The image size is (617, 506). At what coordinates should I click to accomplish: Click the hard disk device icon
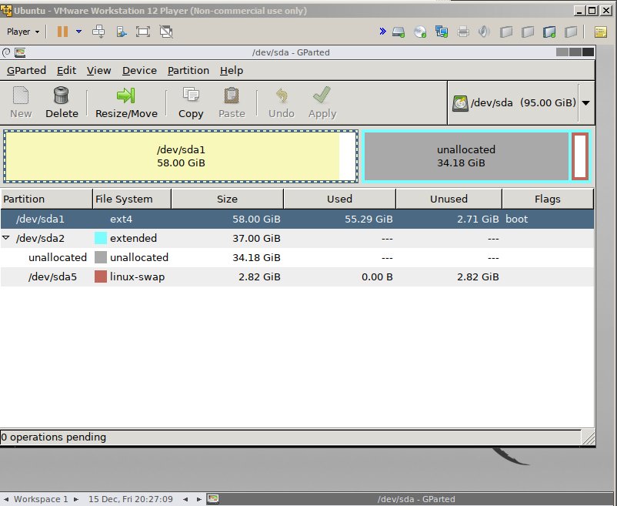[x=399, y=32]
